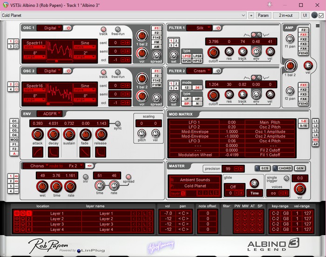Image resolution: width=326 pixels, height=257 pixels.
Task: Click the GEN button
Action: point(300,168)
